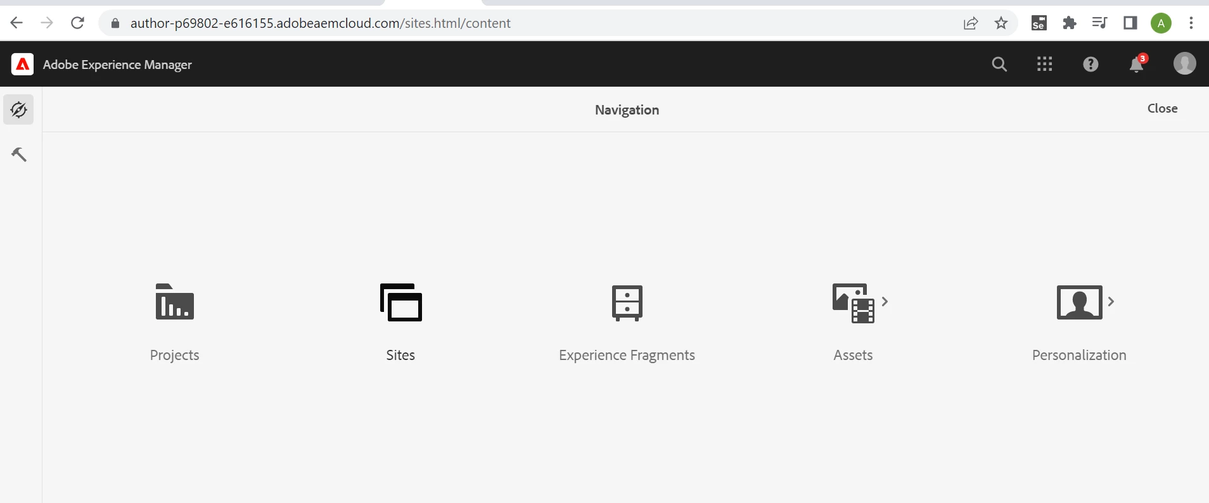Viewport: 1209px width, 503px height.
Task: Switch to the Tools hammer icon
Action: (x=19, y=154)
